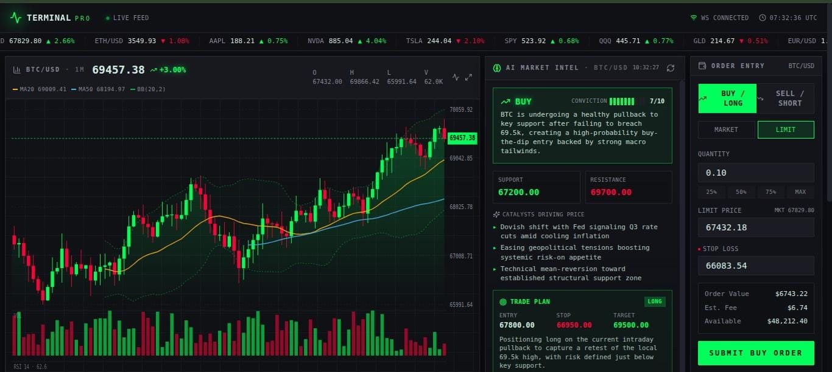832x372 pixels.
Task: Click the Trade Plan target icon
Action: [503, 301]
